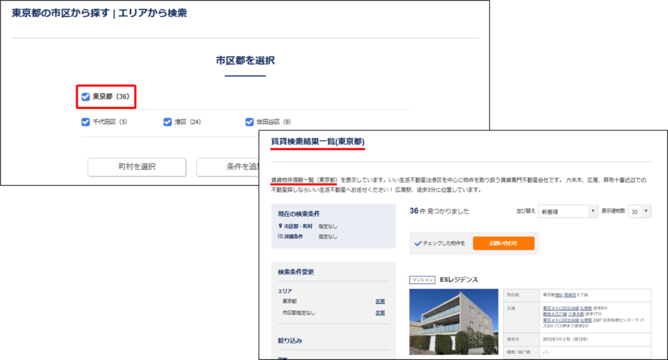Click the 変更 link beside 東京都
The image size is (668, 360).
(380, 301)
